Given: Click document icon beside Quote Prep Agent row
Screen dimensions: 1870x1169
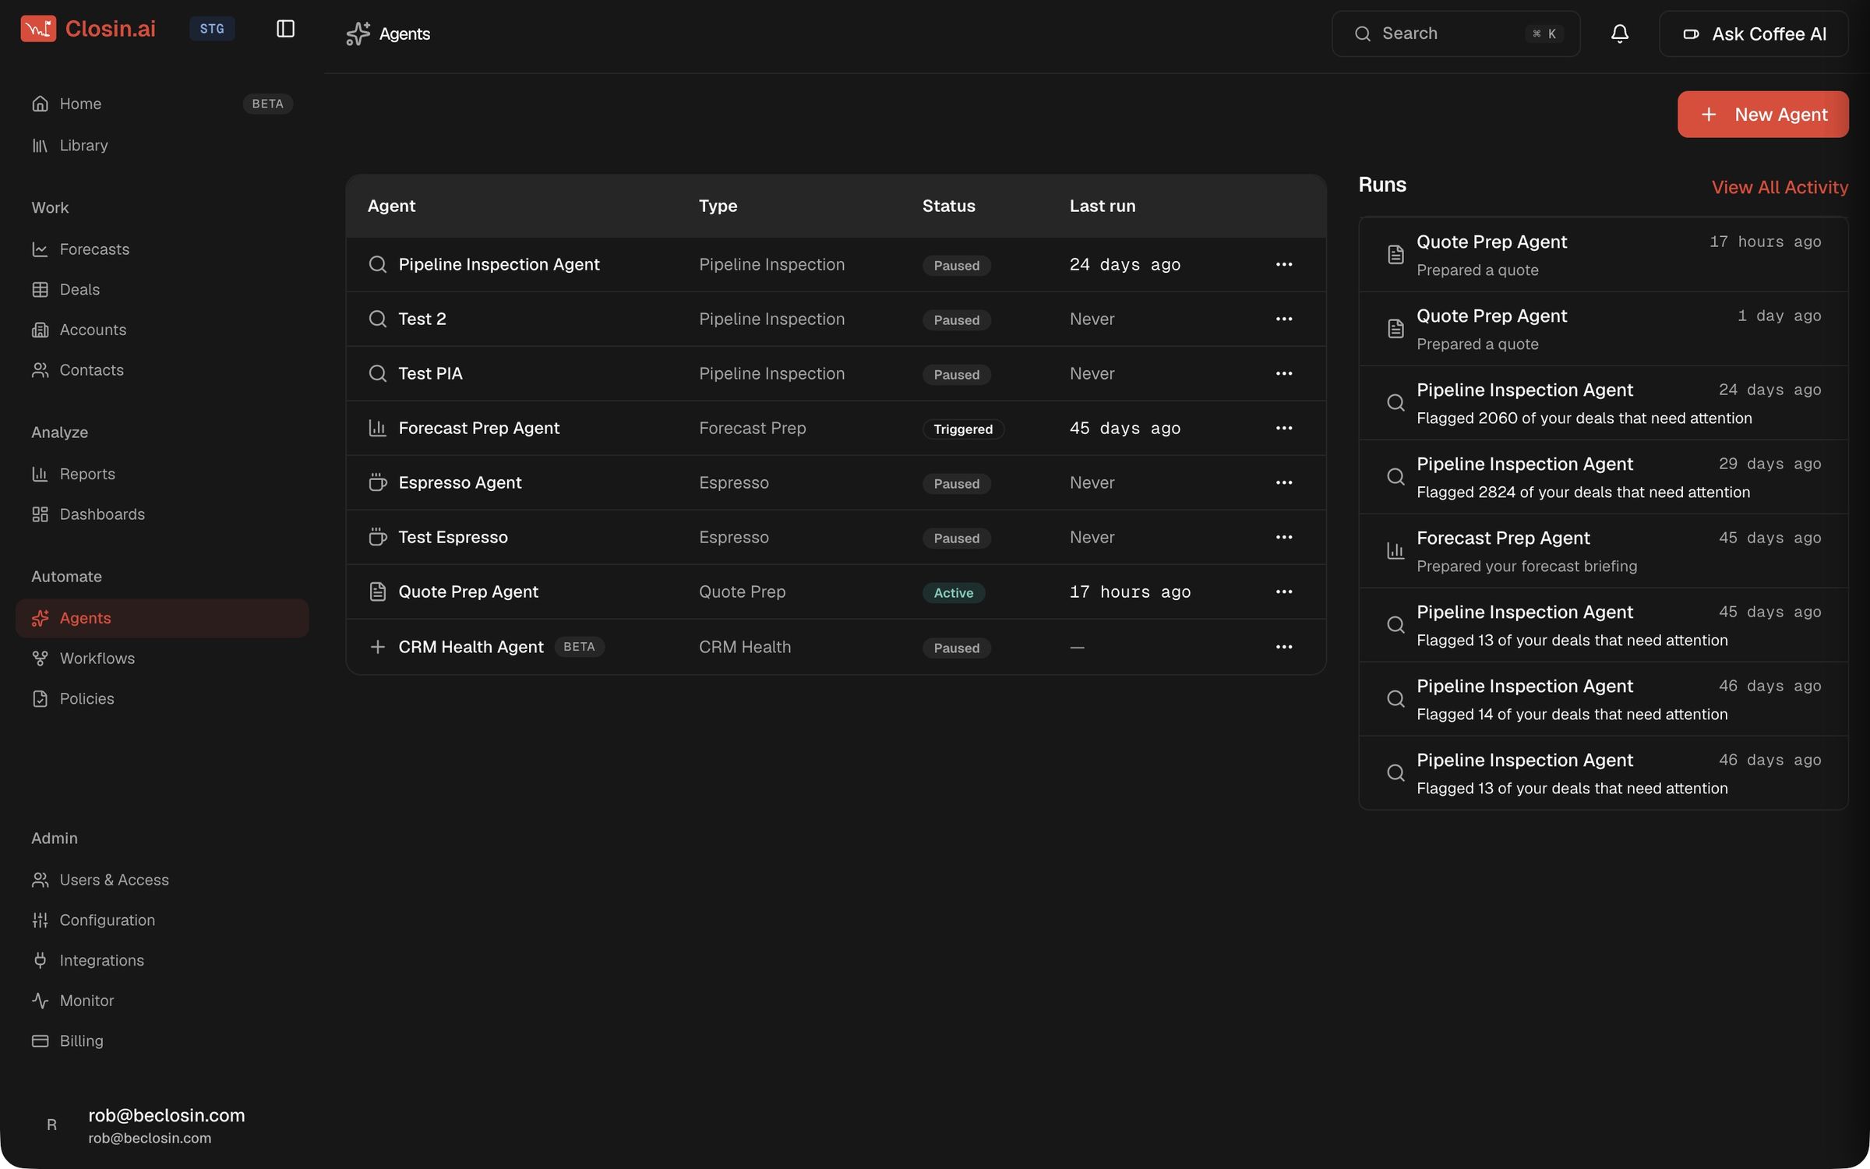Looking at the screenshot, I should [x=377, y=592].
